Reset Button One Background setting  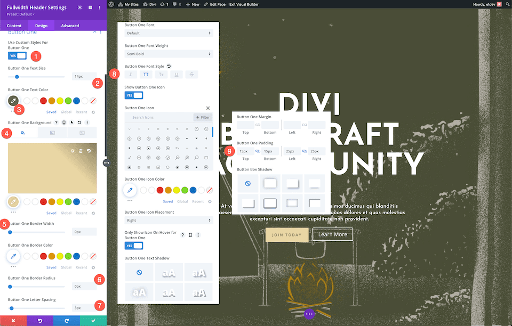pyautogui.click(x=79, y=123)
